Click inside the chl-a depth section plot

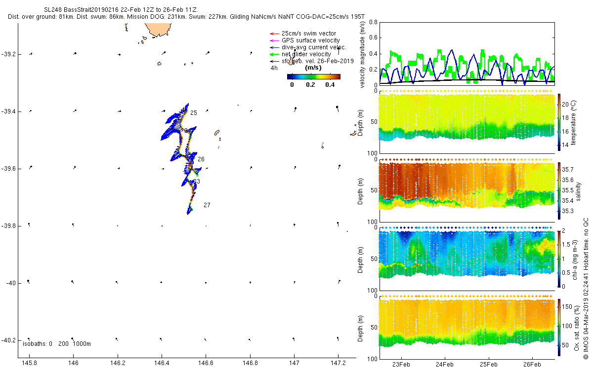coord(466,259)
